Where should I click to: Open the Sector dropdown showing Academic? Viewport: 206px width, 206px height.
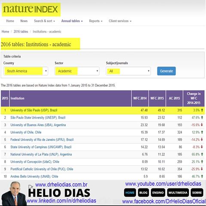click(77, 71)
